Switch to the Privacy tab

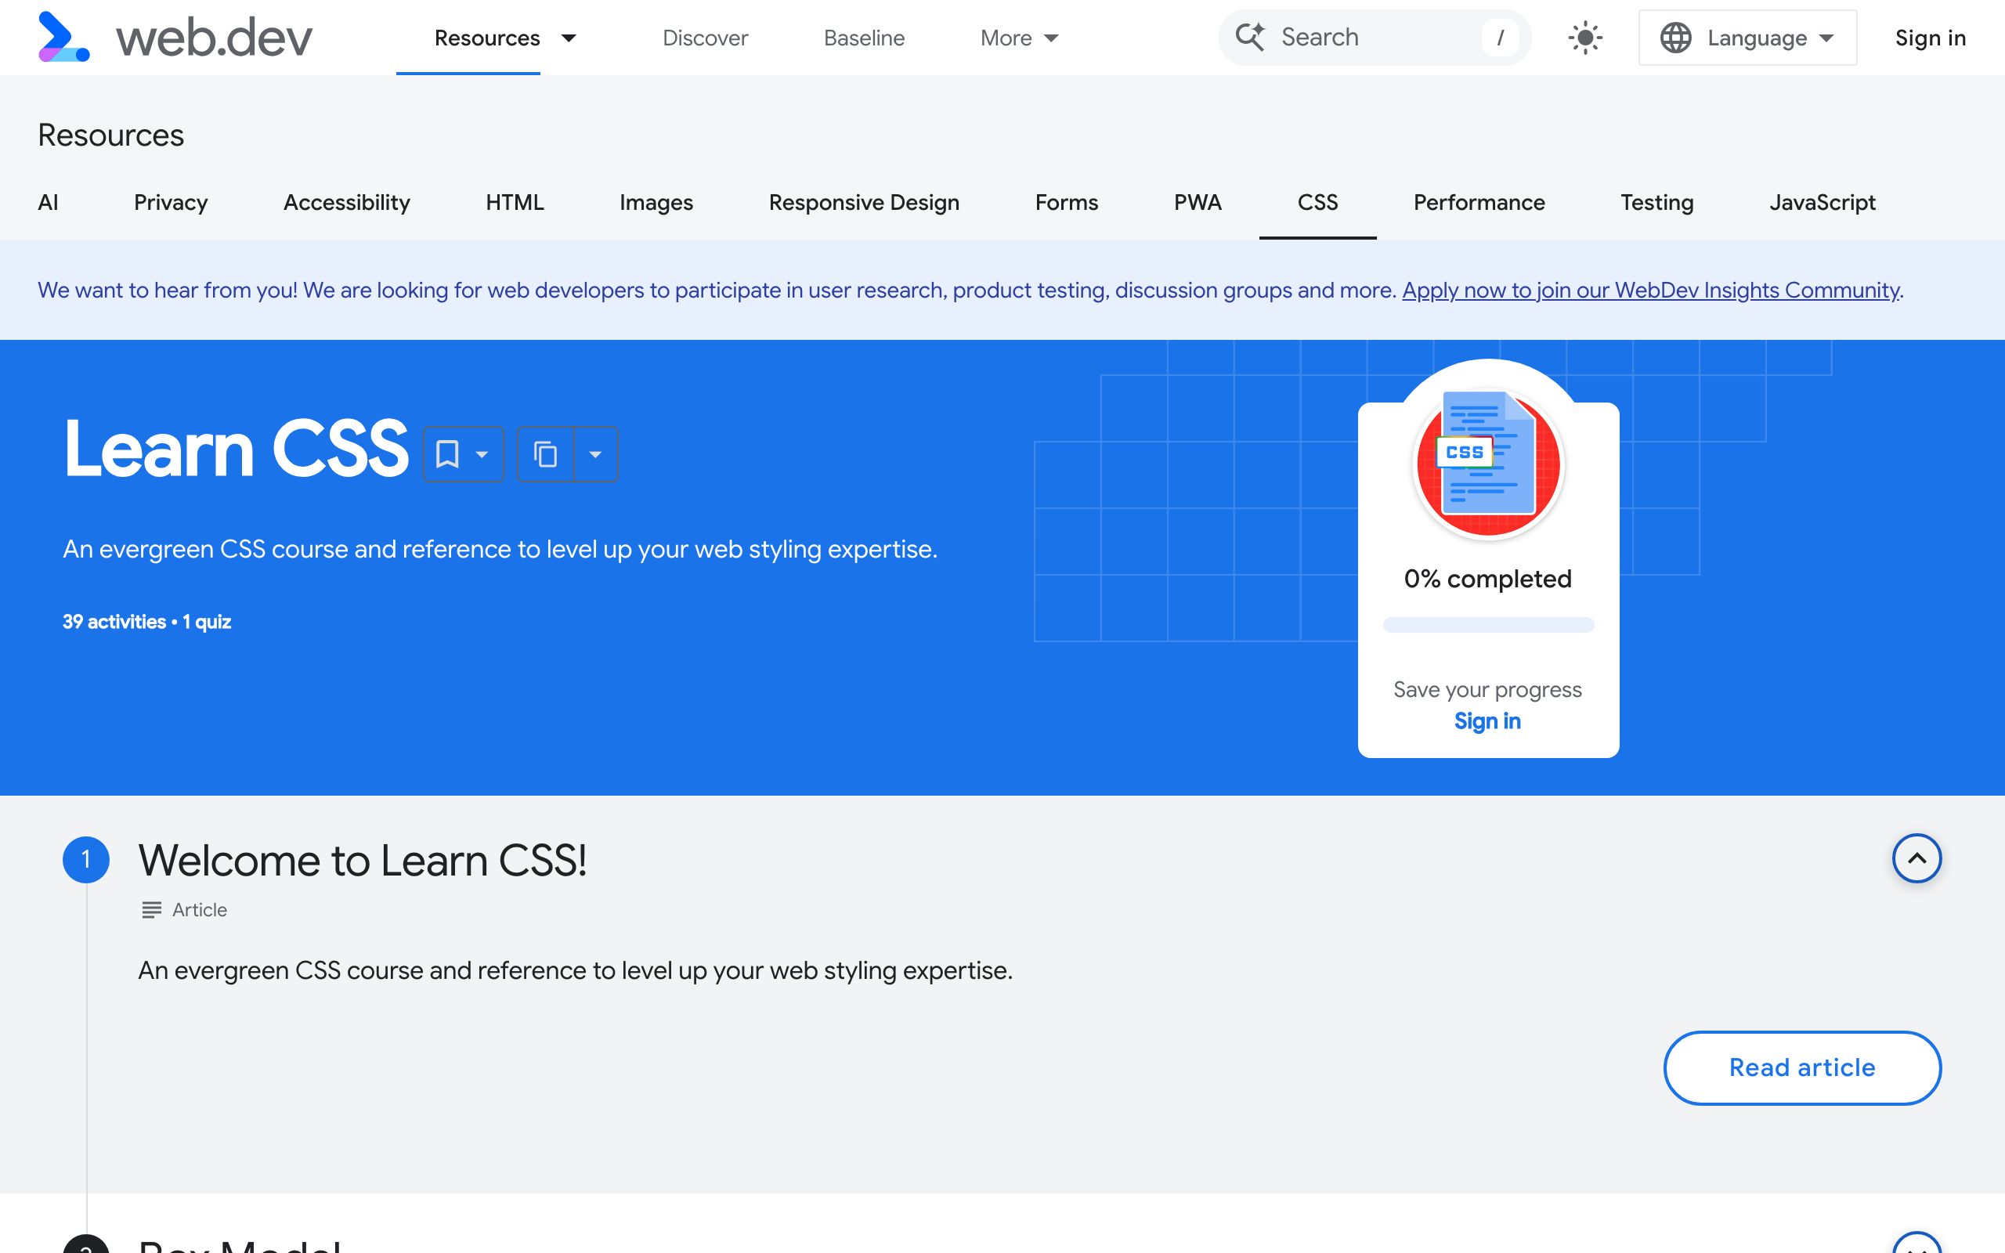[x=171, y=202]
